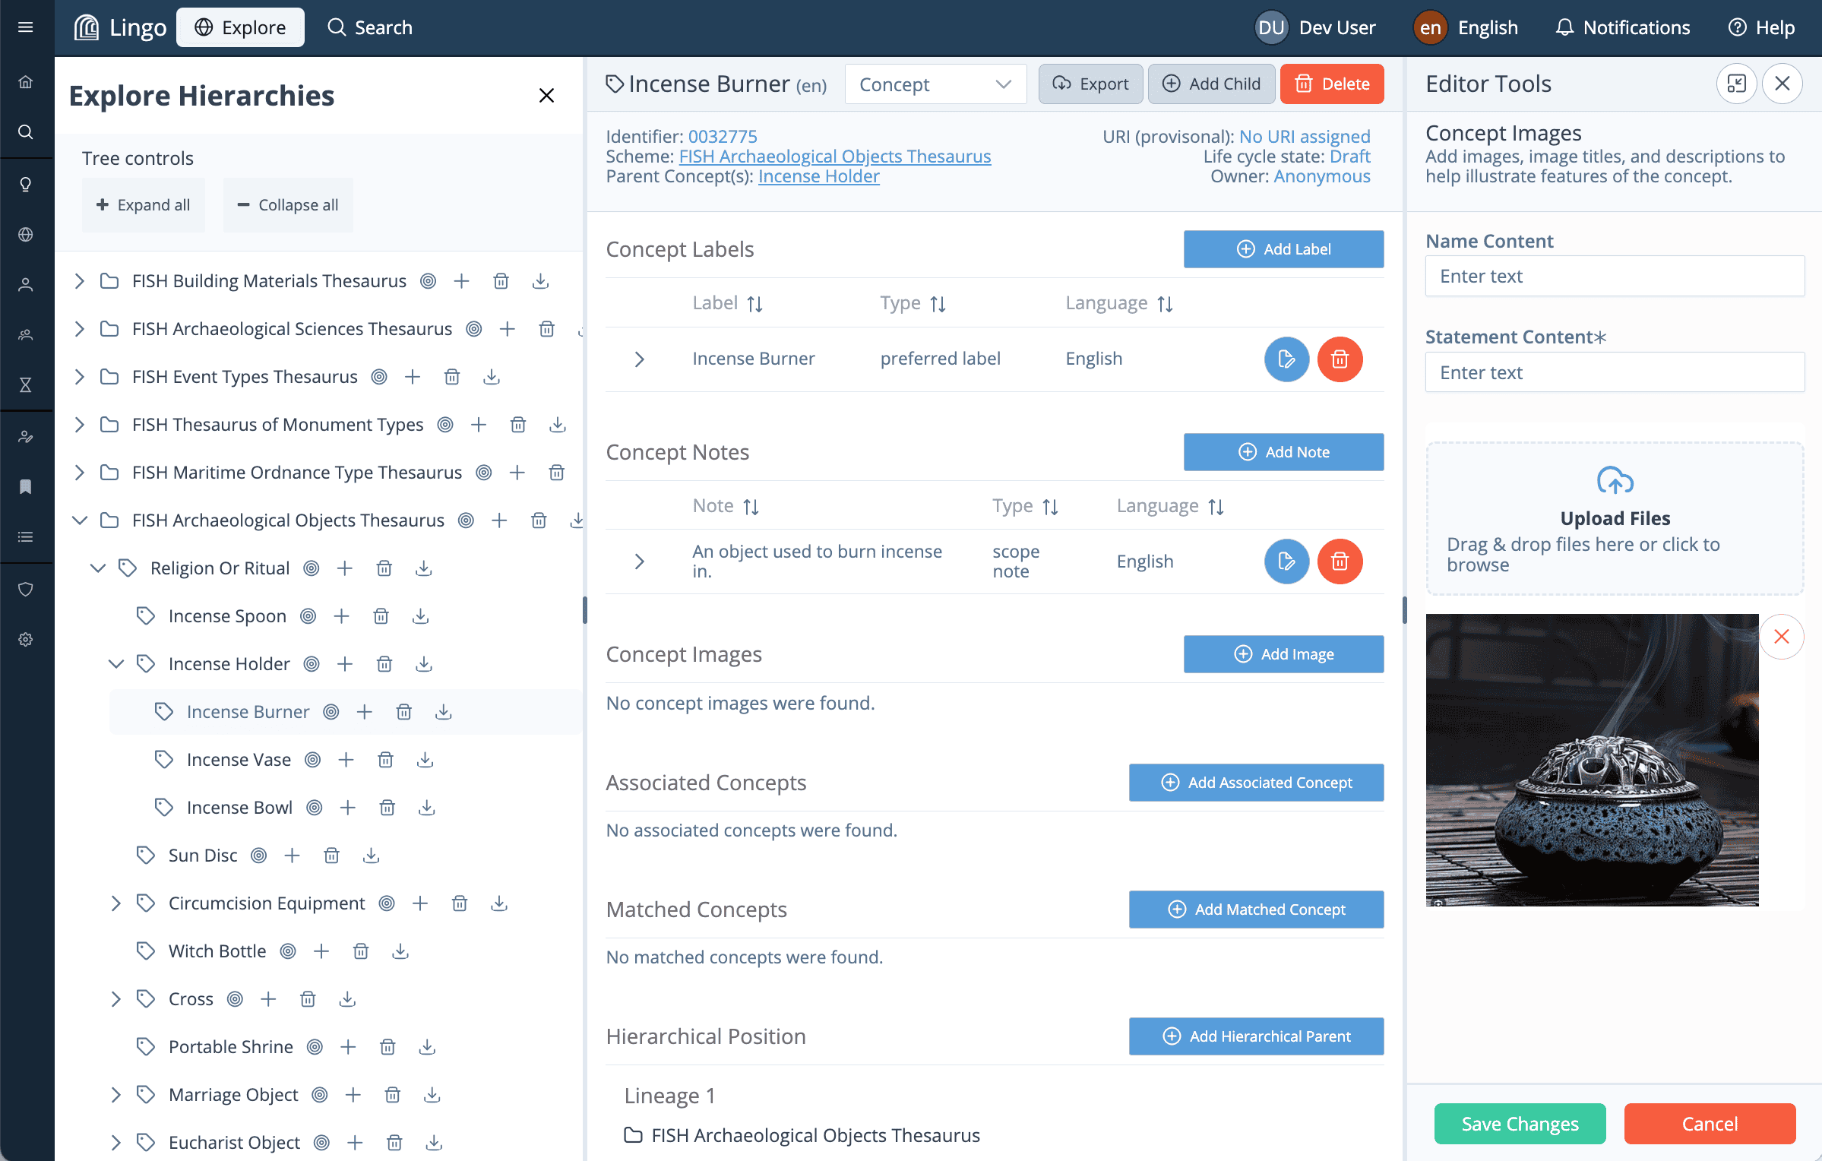Click the globe icon in sidebar
Image resolution: width=1822 pixels, height=1161 pixels.
[x=26, y=234]
